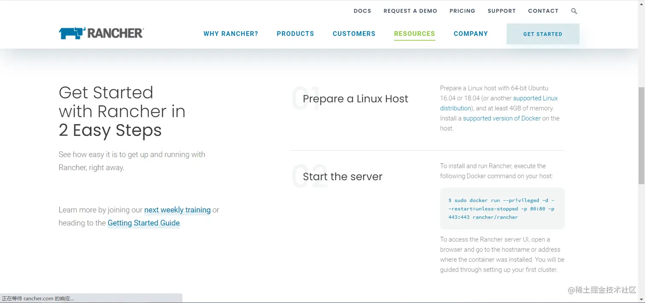Click the GET STARTED button
This screenshot has height=303, width=645.
coord(543,34)
